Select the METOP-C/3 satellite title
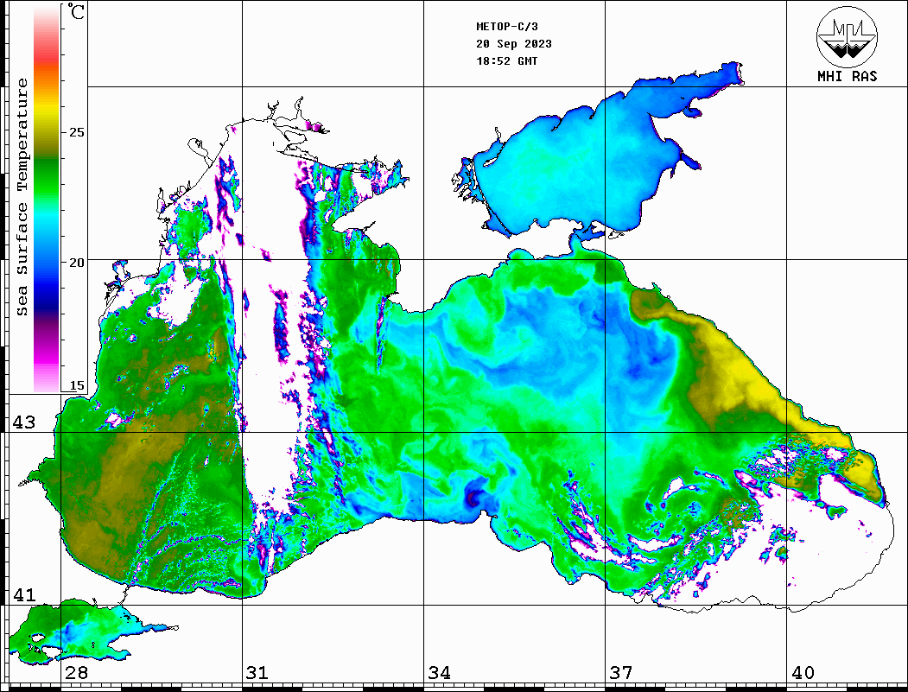 pyautogui.click(x=505, y=27)
